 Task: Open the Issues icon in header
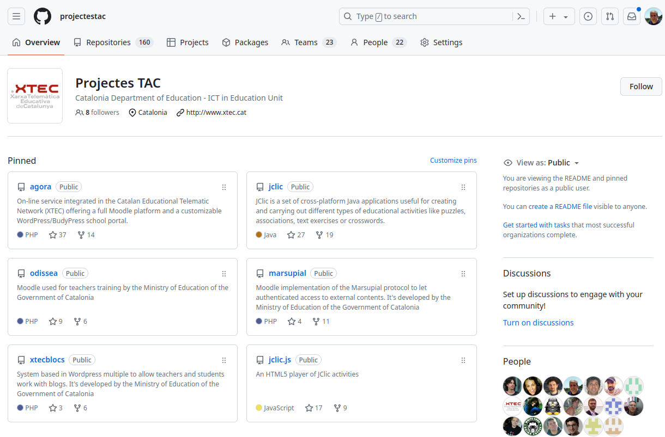(588, 16)
